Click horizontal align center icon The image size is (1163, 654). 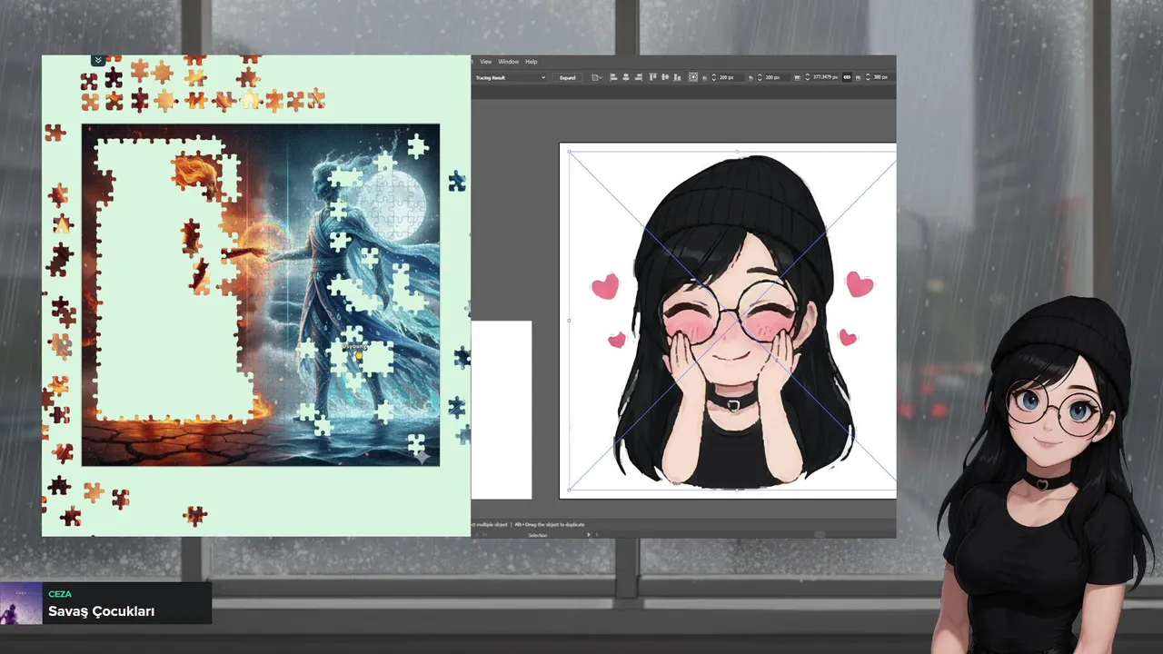pos(626,77)
